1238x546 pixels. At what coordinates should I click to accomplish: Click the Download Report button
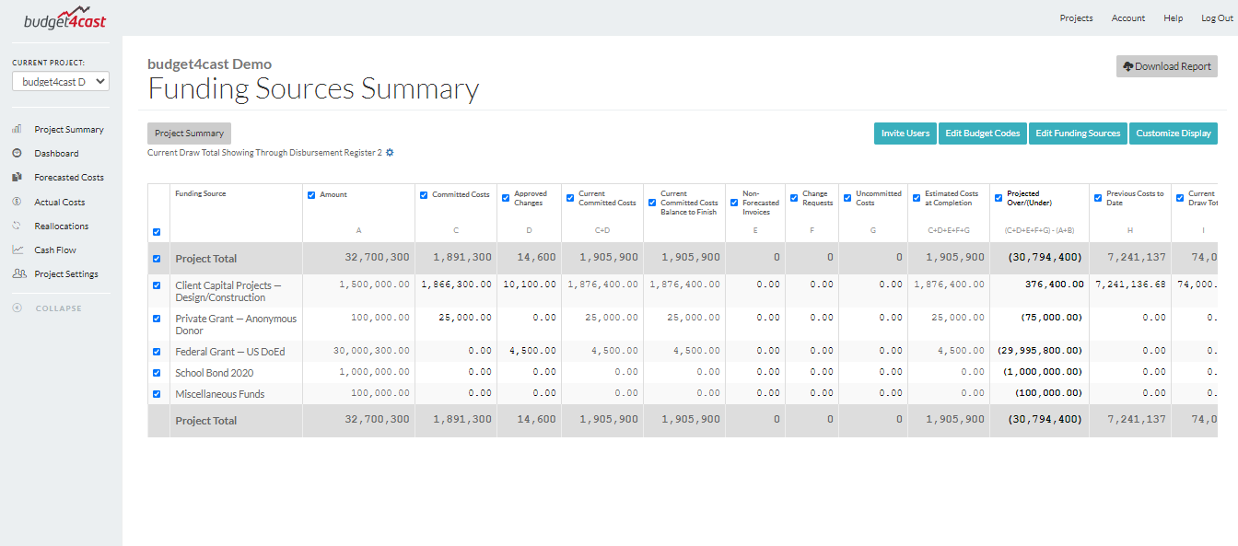[x=1167, y=66]
